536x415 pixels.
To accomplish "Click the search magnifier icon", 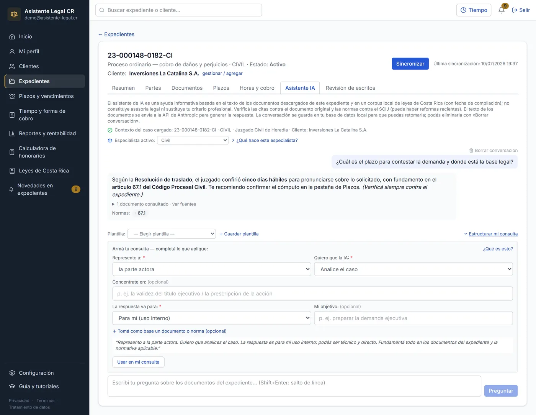I will (x=102, y=10).
